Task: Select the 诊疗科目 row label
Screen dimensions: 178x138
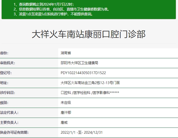Action: pyautogui.click(x=8, y=93)
